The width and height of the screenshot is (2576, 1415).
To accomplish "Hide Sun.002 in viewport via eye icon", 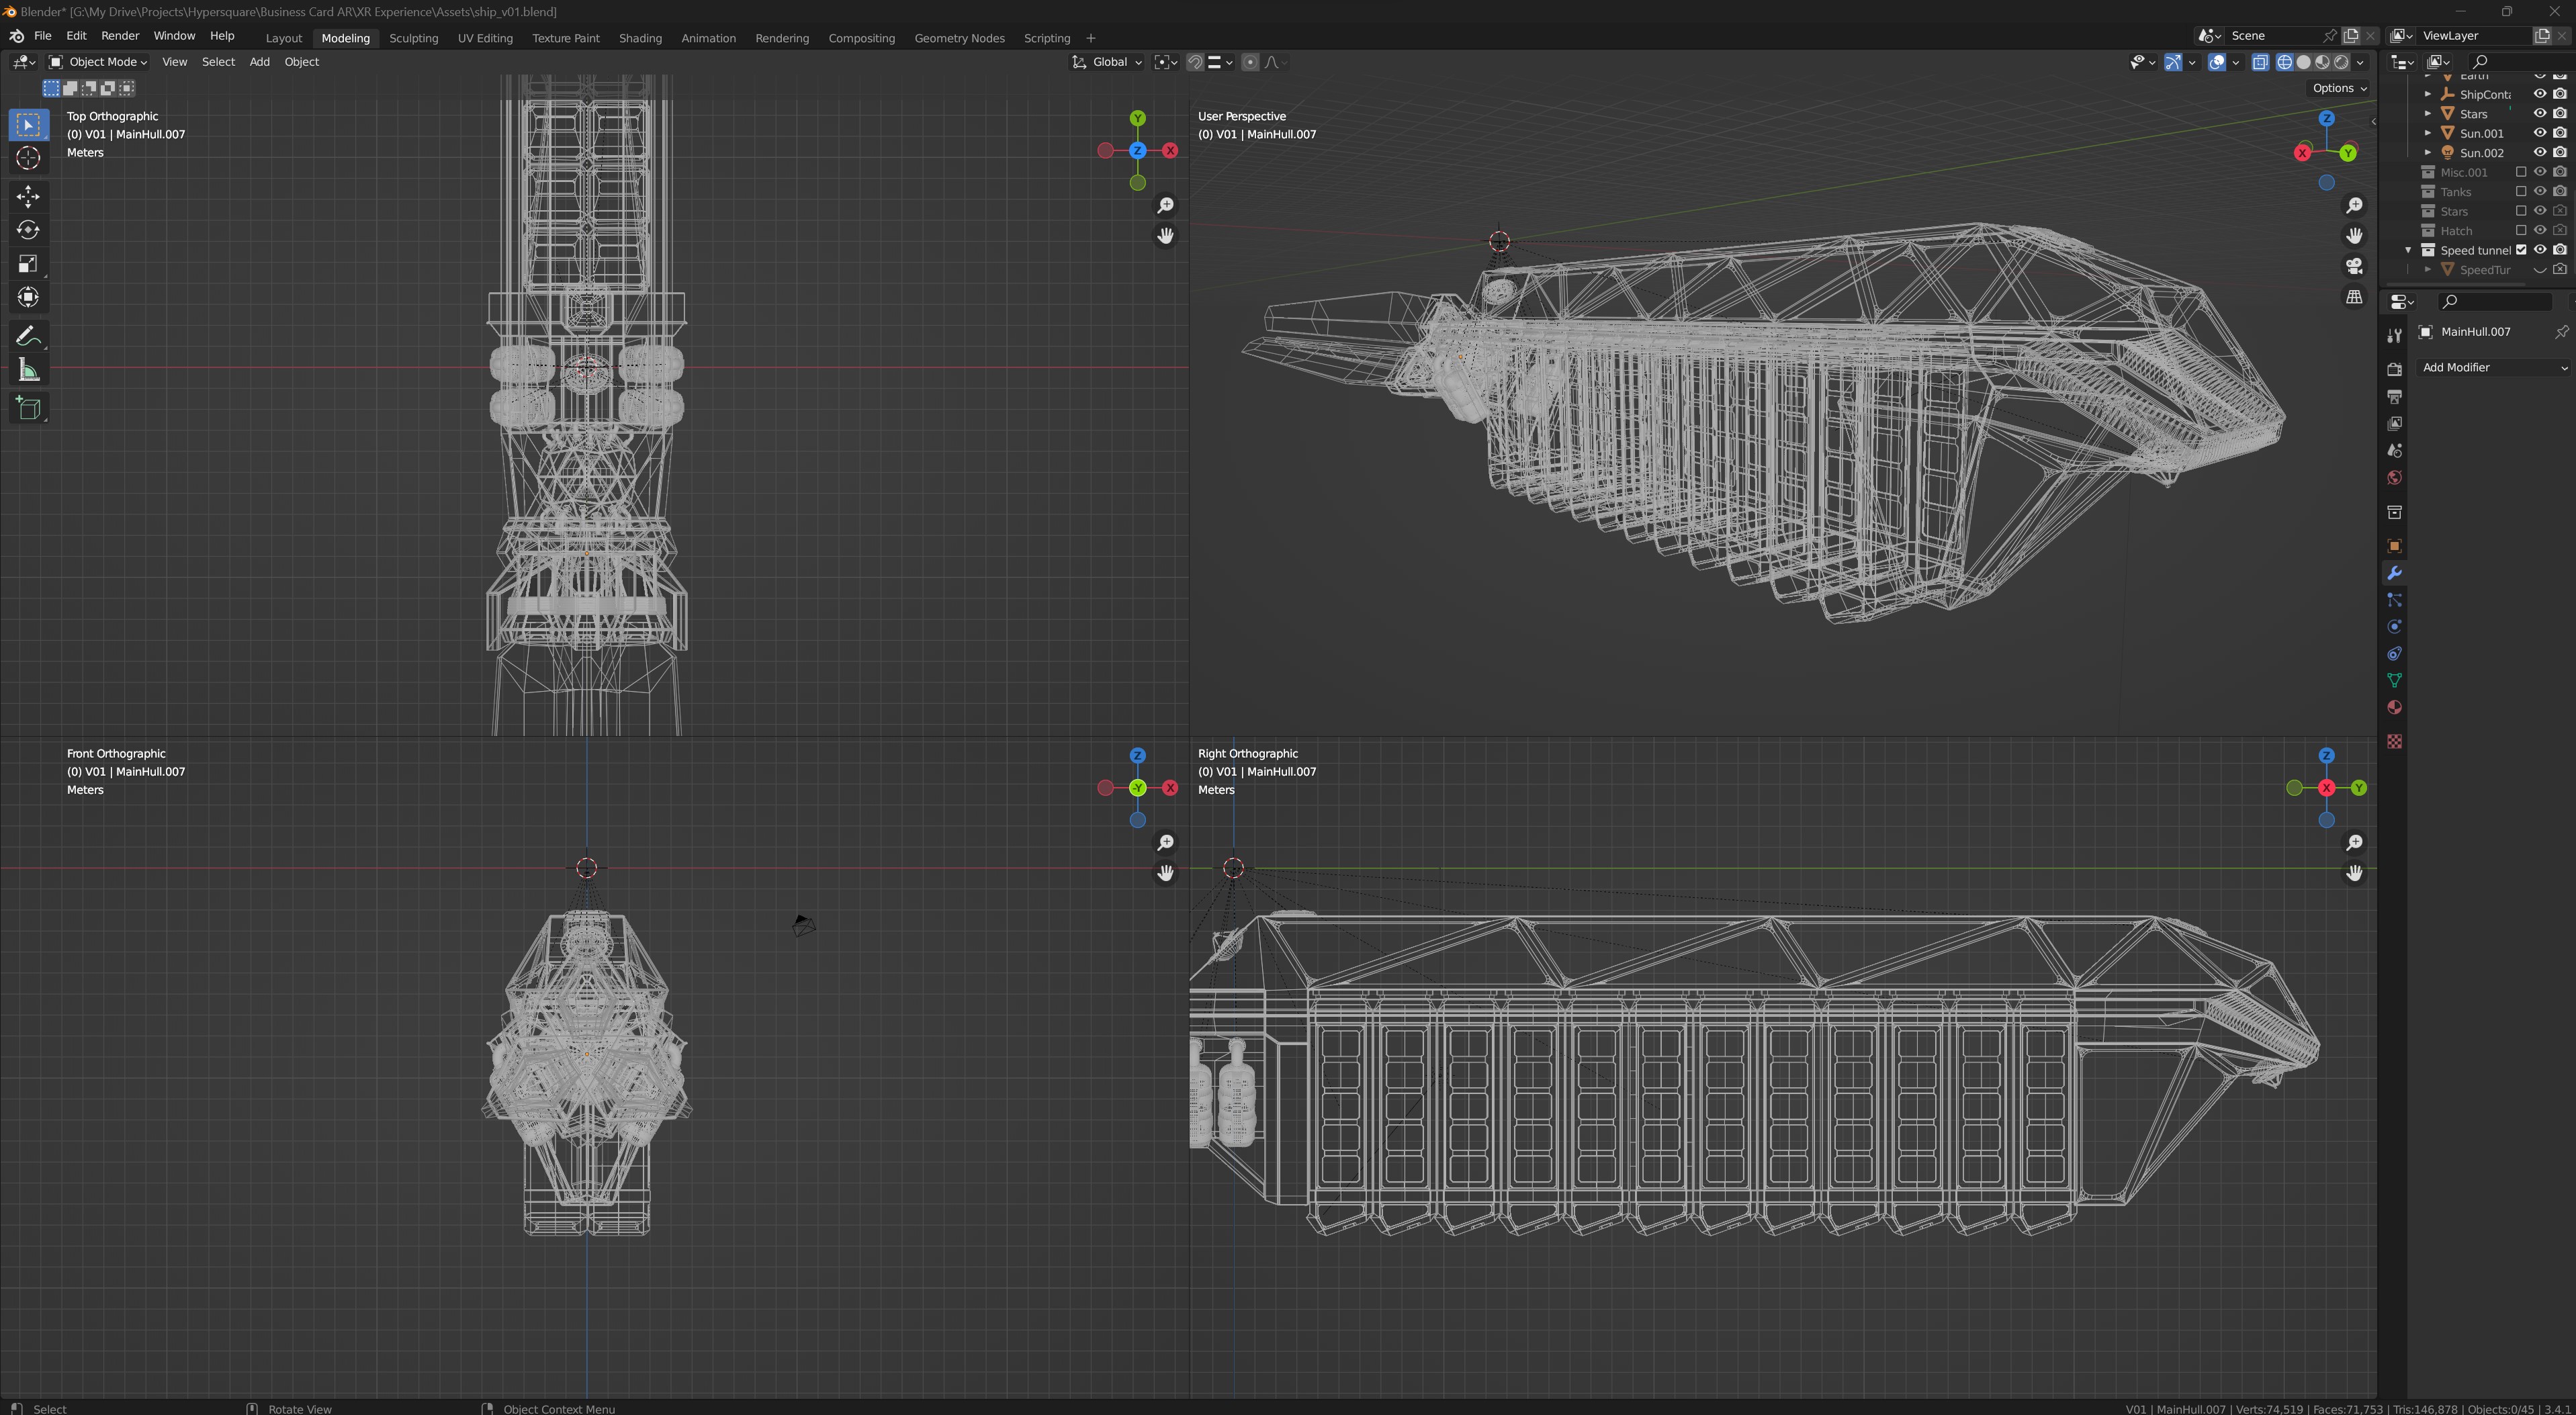I will 2540,152.
